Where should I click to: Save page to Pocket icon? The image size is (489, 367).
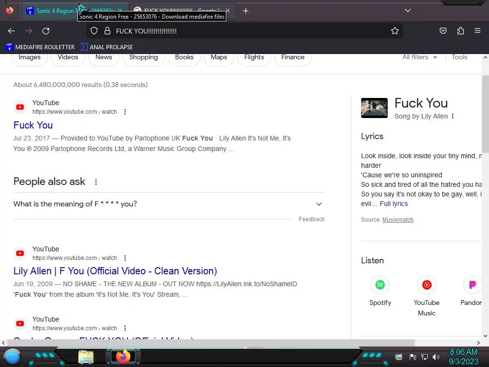pyautogui.click(x=443, y=31)
